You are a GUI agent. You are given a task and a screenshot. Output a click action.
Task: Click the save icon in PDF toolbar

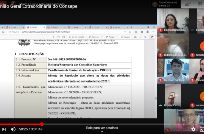(x=140, y=37)
